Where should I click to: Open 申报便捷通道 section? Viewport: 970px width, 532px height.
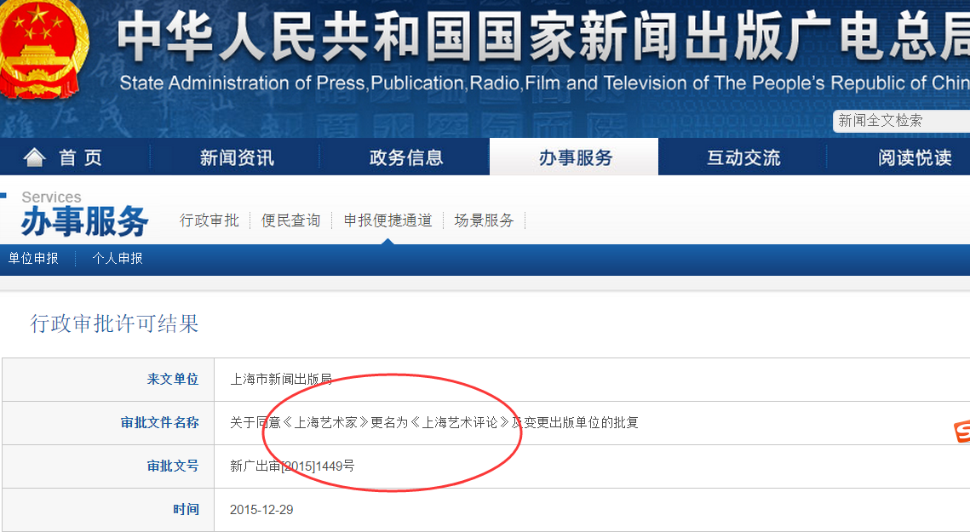click(387, 220)
